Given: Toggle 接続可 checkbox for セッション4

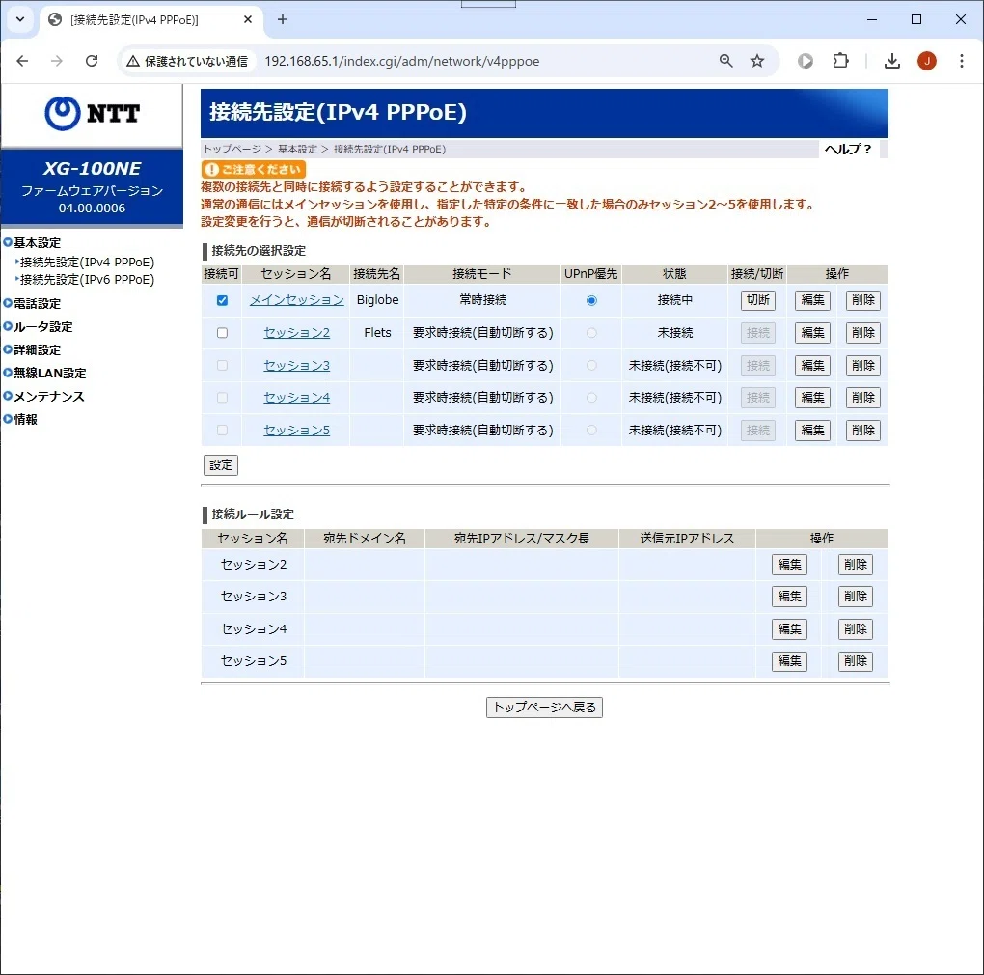Looking at the screenshot, I should point(222,398).
